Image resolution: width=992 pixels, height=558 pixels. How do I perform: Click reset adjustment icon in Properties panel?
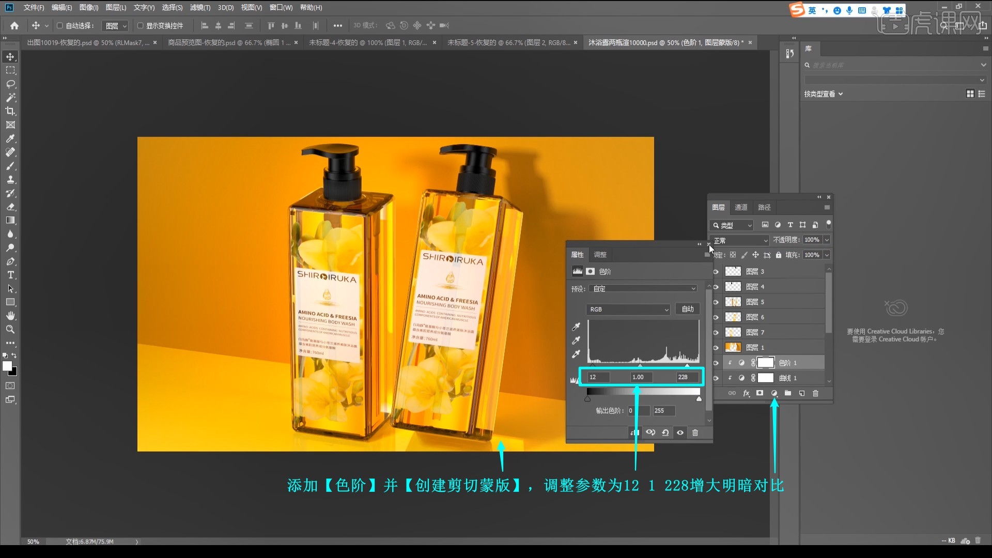coord(665,433)
